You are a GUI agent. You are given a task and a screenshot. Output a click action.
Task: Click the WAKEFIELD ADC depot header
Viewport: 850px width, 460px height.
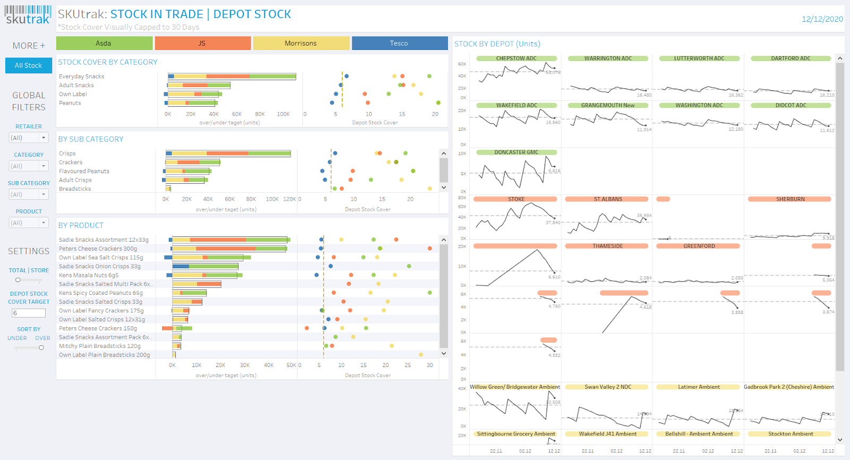(x=516, y=105)
